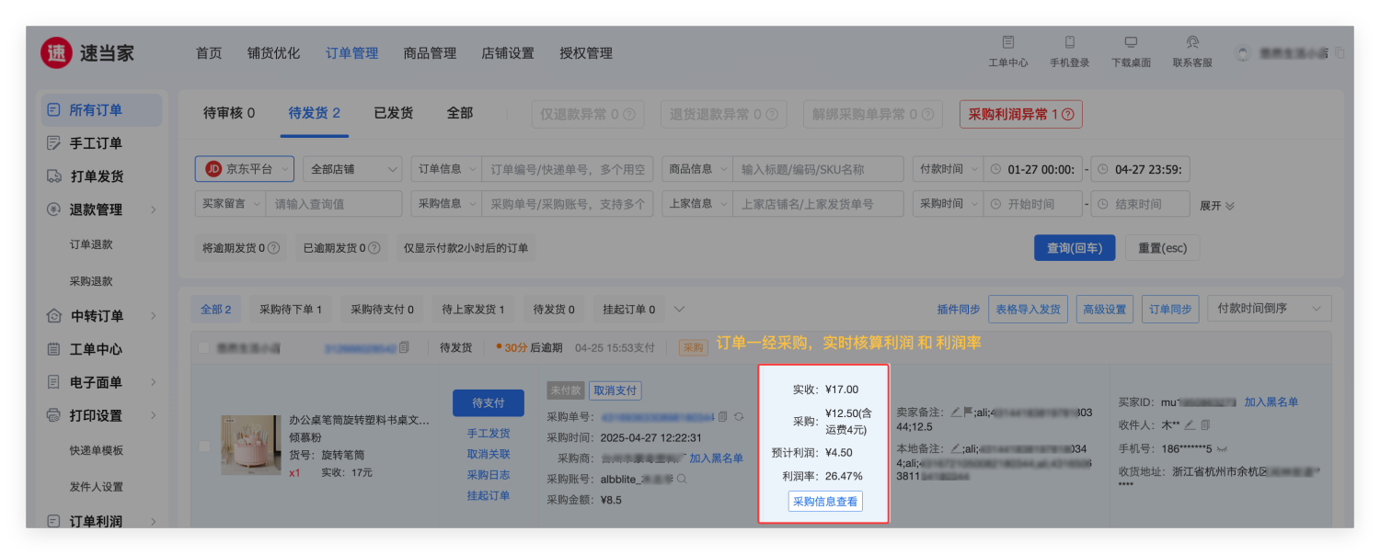This screenshot has width=1380, height=554.
Task: Click the 速当家 logo icon
Action: click(x=56, y=53)
